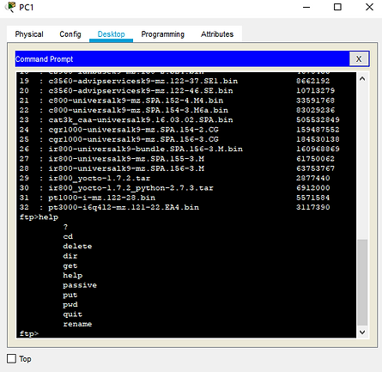This screenshot has height=372, width=382.
Task: Click the rename command entry
Action: coord(77,325)
